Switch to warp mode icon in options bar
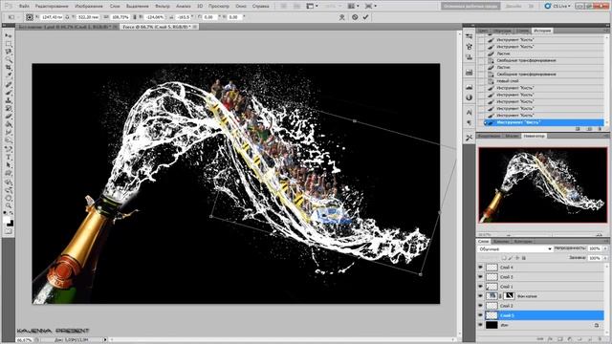The image size is (612, 344). (342, 17)
